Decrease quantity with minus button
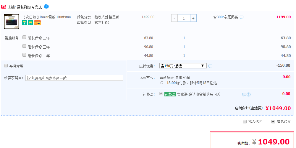The width and height of the screenshot is (296, 148). (x=174, y=18)
